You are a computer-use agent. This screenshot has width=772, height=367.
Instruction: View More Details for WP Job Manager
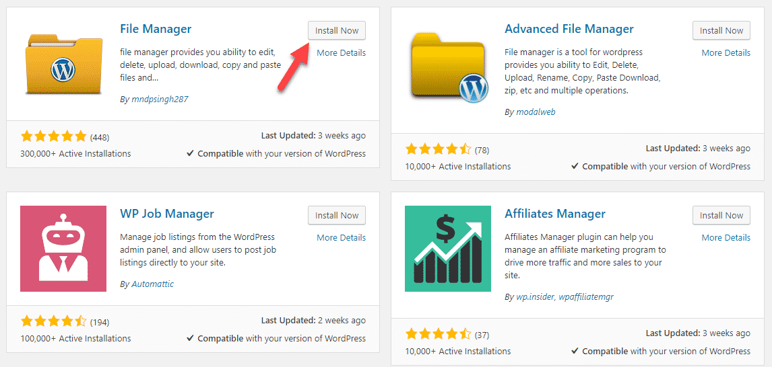pyautogui.click(x=341, y=237)
